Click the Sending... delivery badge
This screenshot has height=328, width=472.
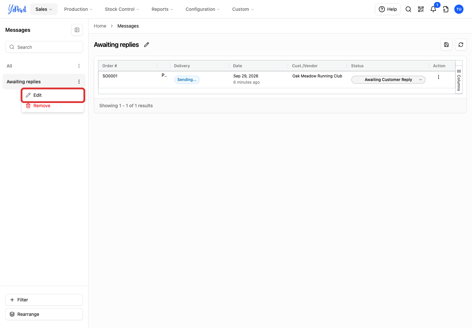(187, 80)
